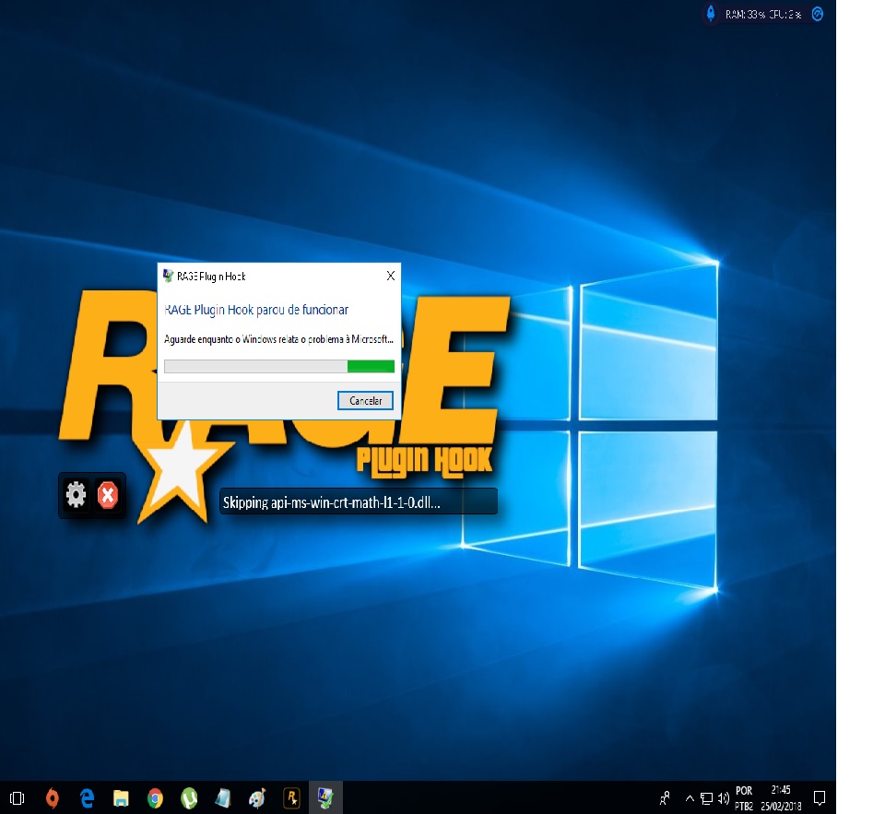Close the RAGE Plugin Hook error dialog
885x814 pixels.
tap(390, 276)
